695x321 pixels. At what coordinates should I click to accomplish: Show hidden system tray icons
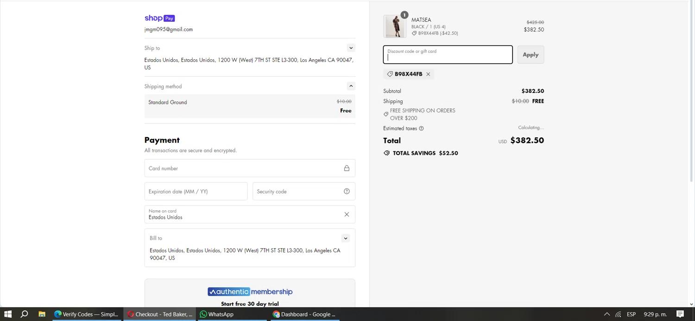(607, 314)
